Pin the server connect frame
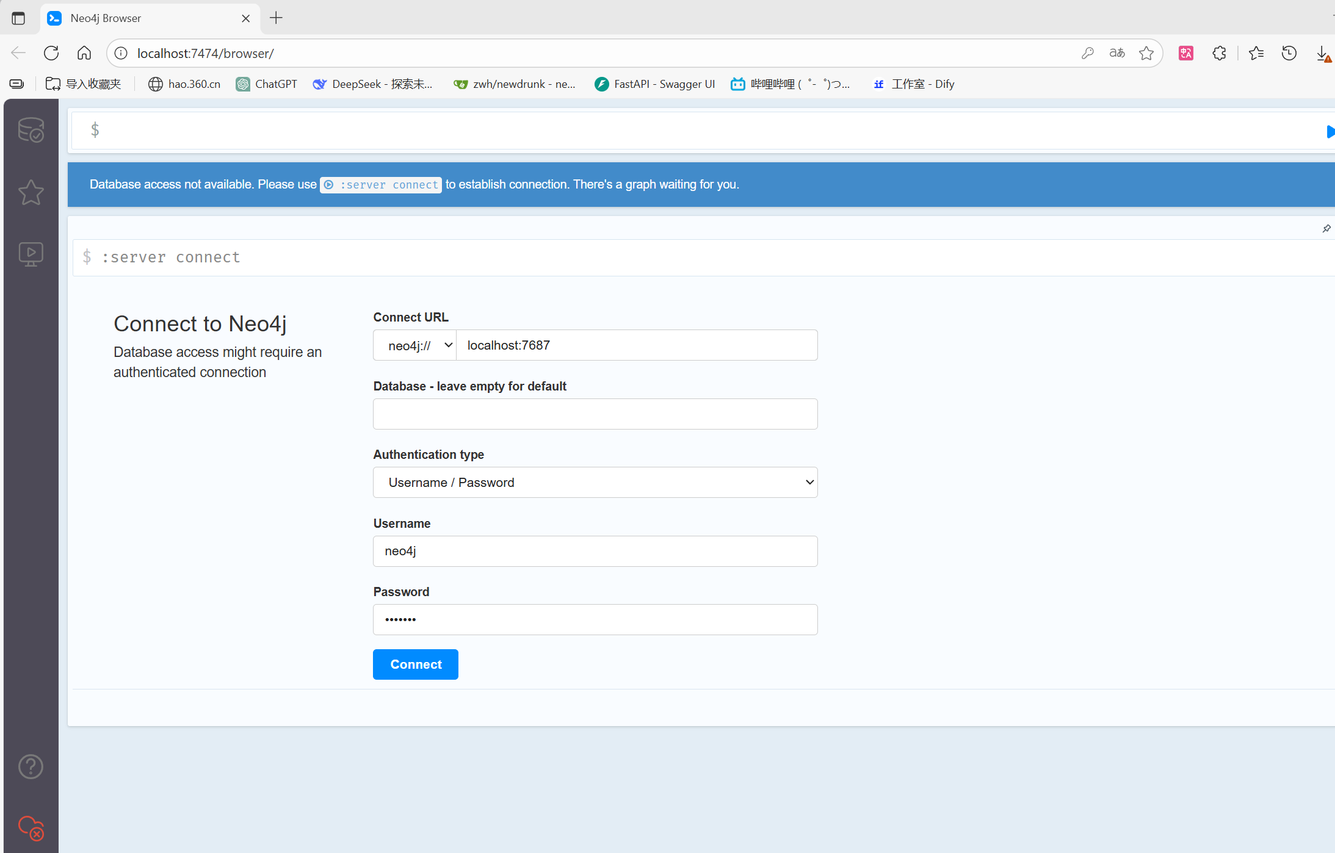 pyautogui.click(x=1326, y=229)
